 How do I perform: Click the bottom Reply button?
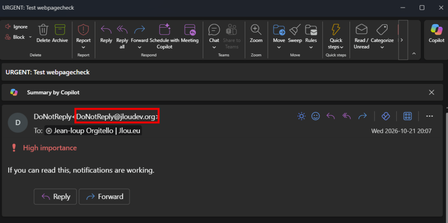55,196
